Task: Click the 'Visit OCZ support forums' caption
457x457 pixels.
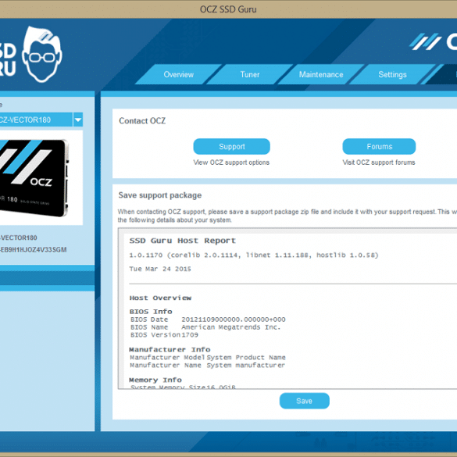Action: (379, 162)
